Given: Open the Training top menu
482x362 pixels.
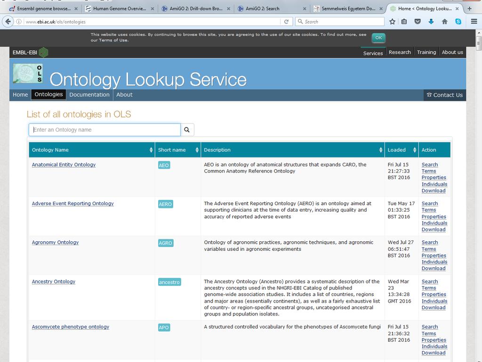Looking at the screenshot, I should coord(426,52).
